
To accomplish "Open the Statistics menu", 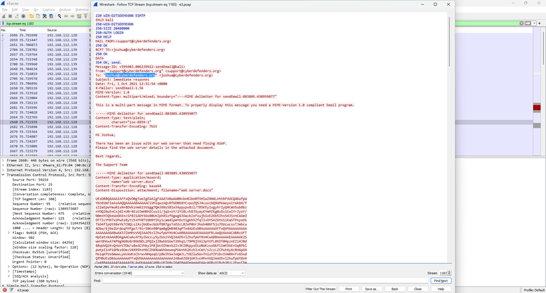I will tap(82, 10).
